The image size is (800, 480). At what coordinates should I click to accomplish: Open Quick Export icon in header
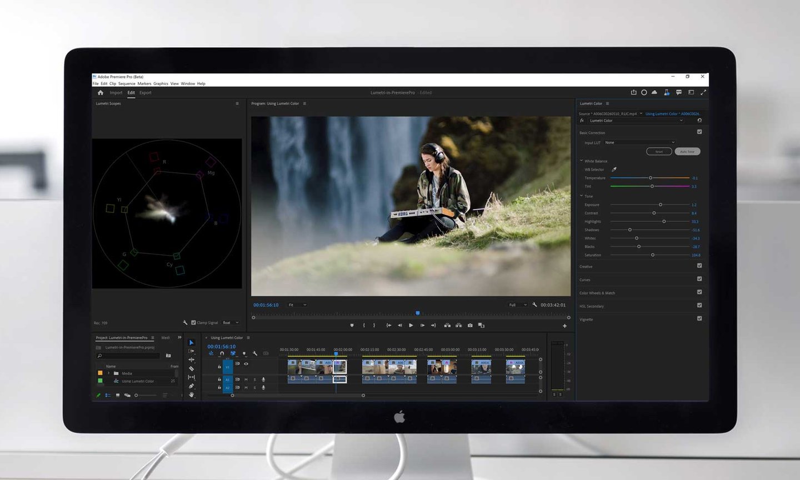click(633, 92)
